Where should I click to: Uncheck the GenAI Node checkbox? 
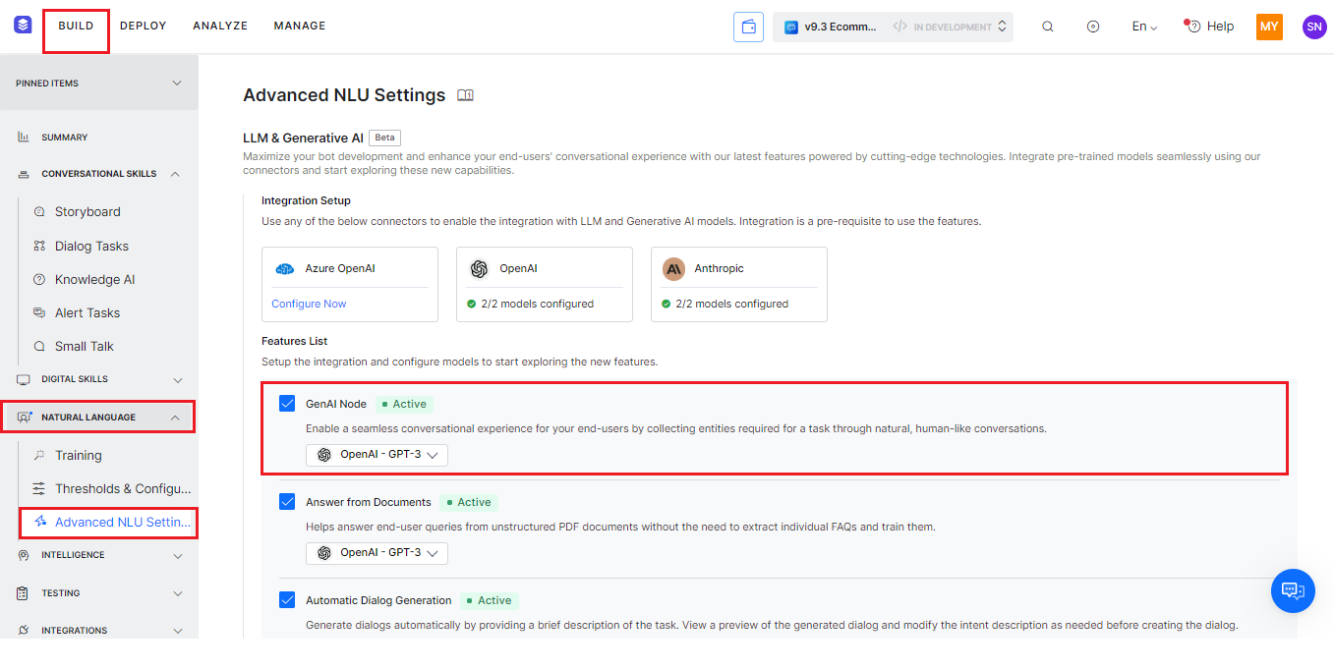[x=287, y=403]
